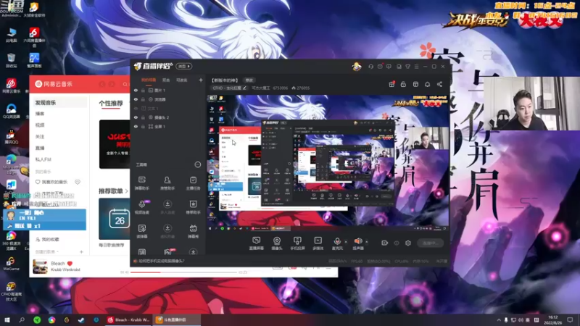The width and height of the screenshot is (580, 326).
Task: Select 个性推荐 tab in NetEase Music
Action: (x=111, y=103)
